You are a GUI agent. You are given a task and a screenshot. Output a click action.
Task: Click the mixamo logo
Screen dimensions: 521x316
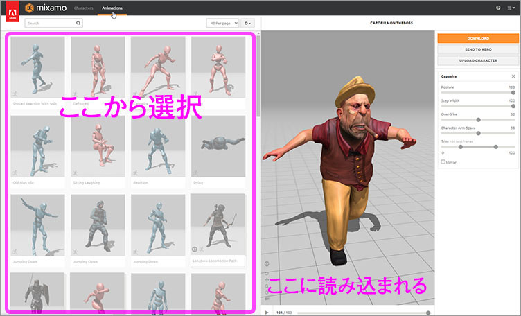[x=46, y=8]
